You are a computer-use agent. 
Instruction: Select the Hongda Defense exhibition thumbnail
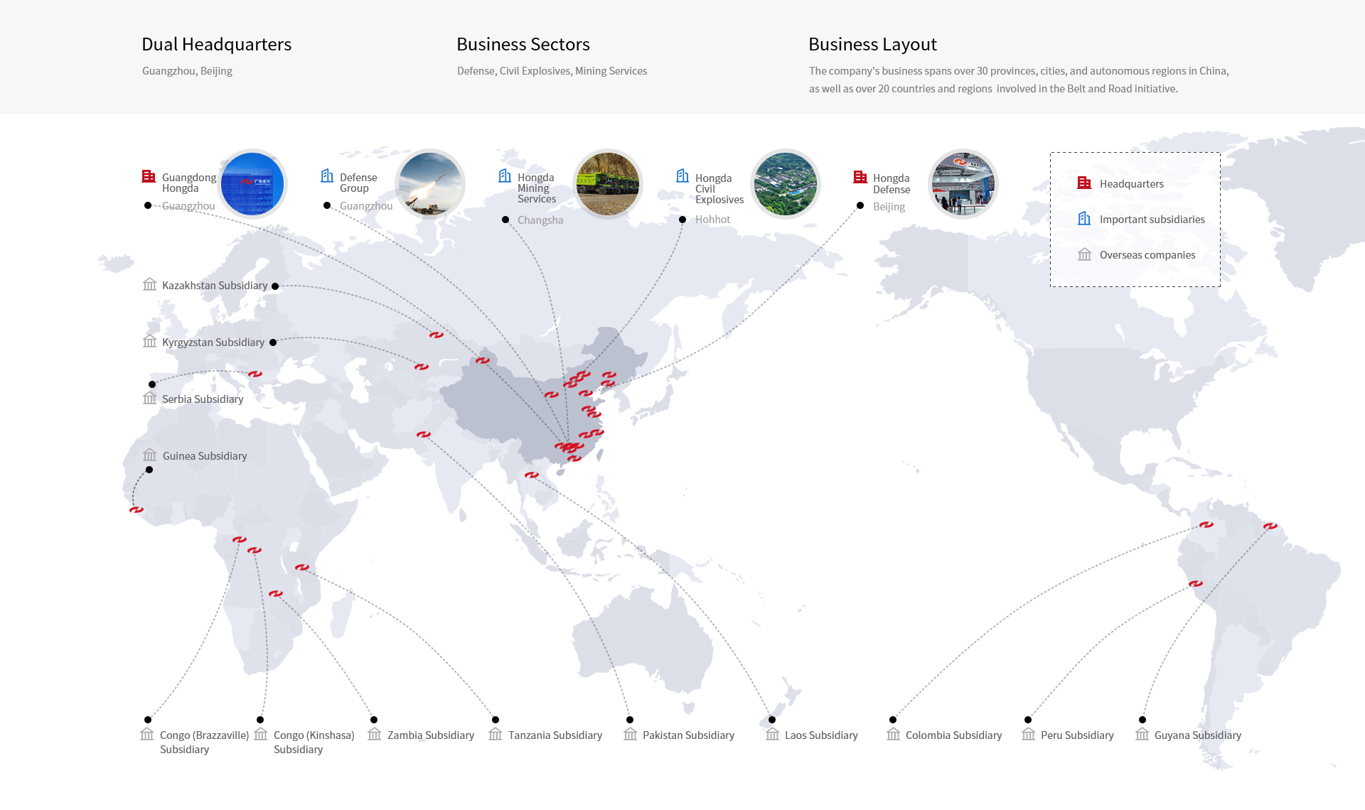[x=963, y=184]
